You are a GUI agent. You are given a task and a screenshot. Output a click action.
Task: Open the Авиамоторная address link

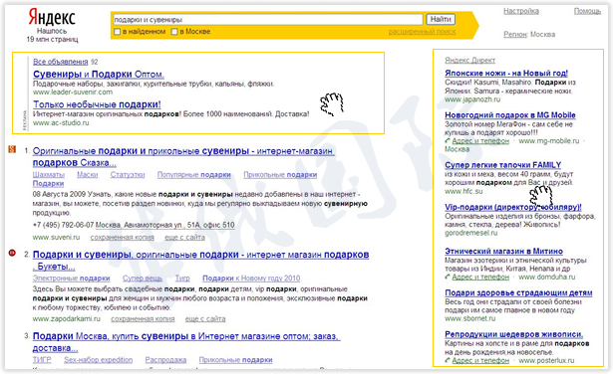[165, 225]
